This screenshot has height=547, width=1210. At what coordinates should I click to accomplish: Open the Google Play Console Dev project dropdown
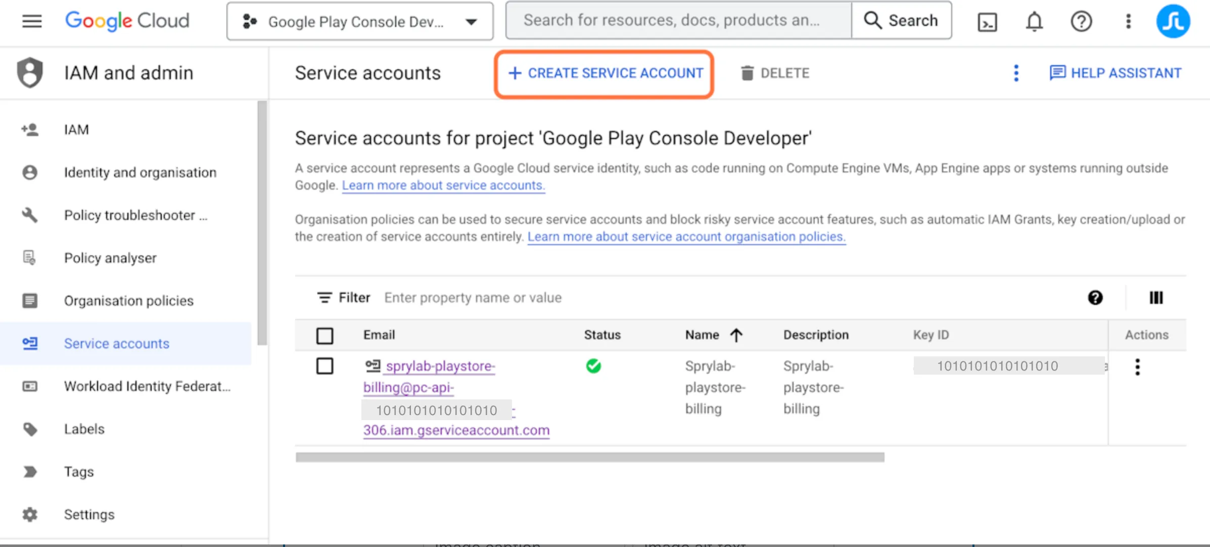360,21
